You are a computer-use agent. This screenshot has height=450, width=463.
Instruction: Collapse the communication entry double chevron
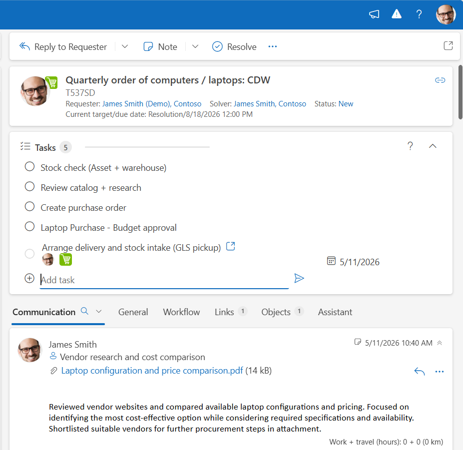click(x=440, y=343)
